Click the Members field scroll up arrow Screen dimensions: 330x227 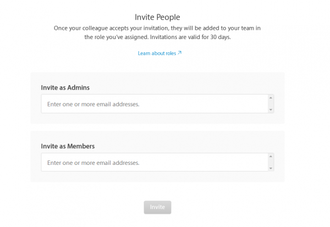(x=271, y=157)
